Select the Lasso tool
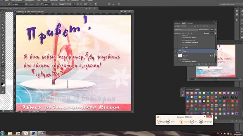Viewport: 243px width, 136px height. 3,21
